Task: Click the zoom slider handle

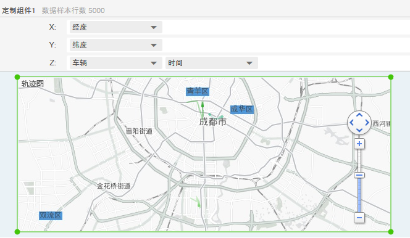Action: [359, 175]
